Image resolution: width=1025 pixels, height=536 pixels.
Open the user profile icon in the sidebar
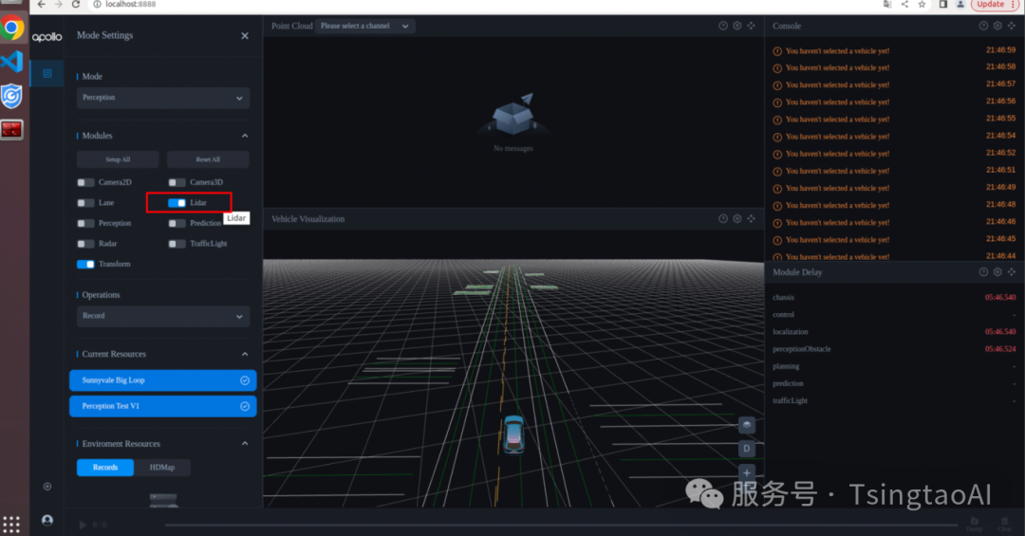(47, 520)
